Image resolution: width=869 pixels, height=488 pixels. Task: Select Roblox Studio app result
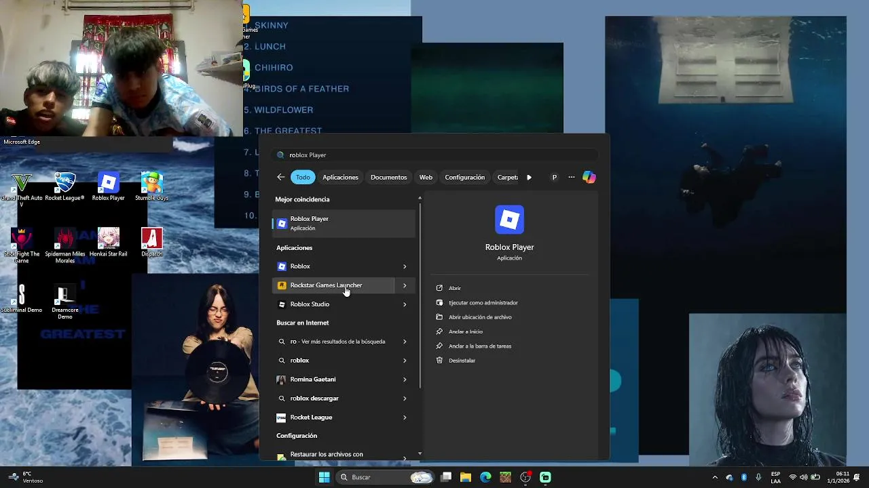(333, 304)
